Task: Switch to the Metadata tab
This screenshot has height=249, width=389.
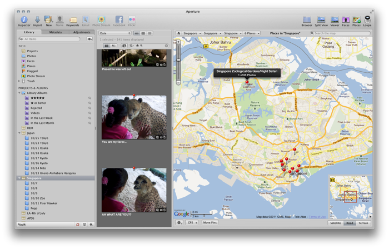Action: (56, 32)
